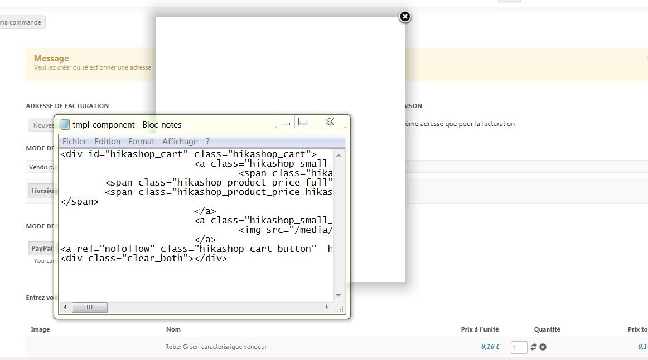This screenshot has width=648, height=360.
Task: Click the Nouvea... address button
Action: [41, 125]
